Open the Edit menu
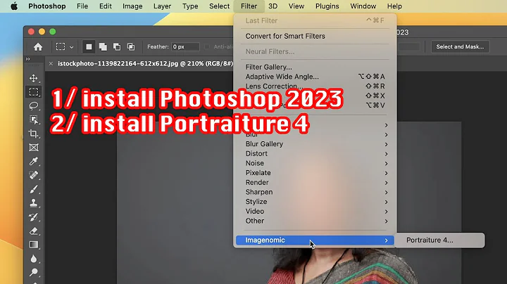The image size is (507, 284). [106, 6]
